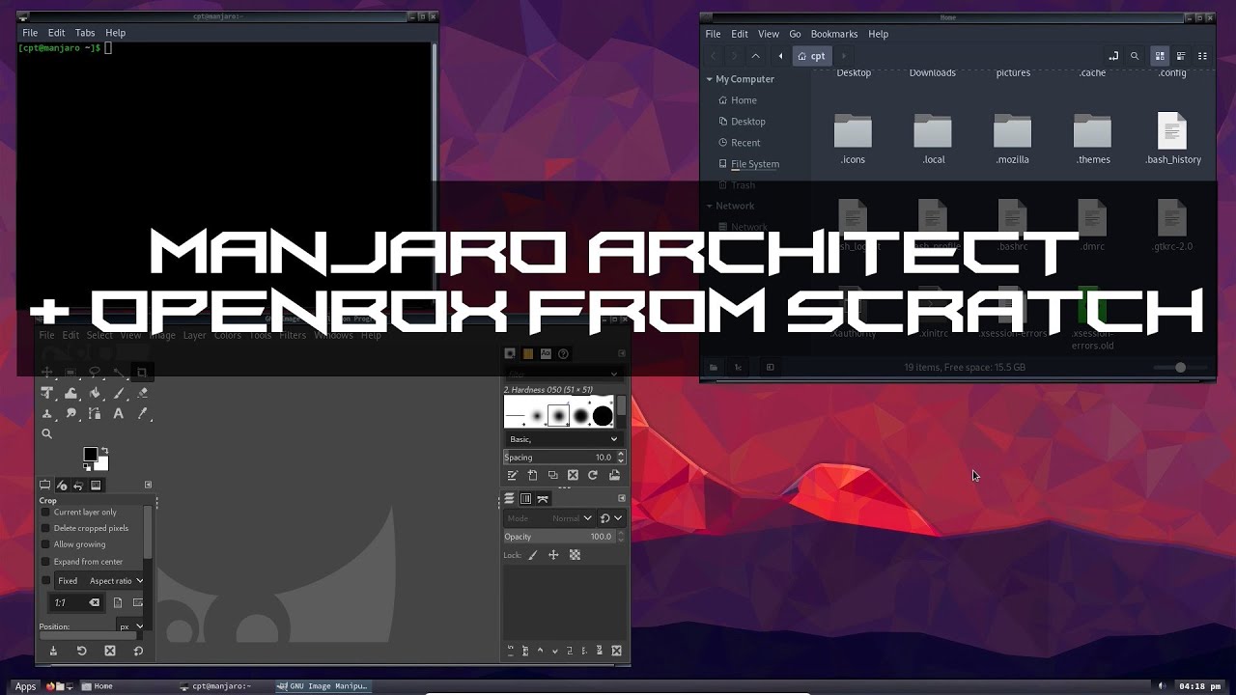Reset Crop tool options to defaults
The height and width of the screenshot is (695, 1236).
[138, 652]
